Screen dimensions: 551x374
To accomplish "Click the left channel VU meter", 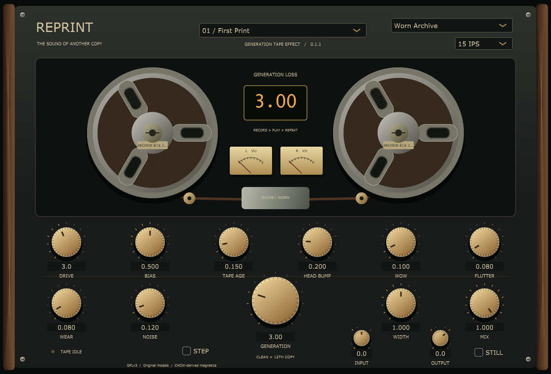I will 251,160.
